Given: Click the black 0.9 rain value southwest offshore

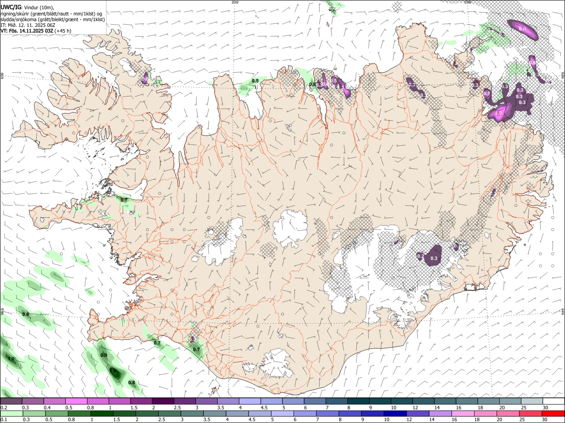Looking at the screenshot, I should (x=104, y=355).
